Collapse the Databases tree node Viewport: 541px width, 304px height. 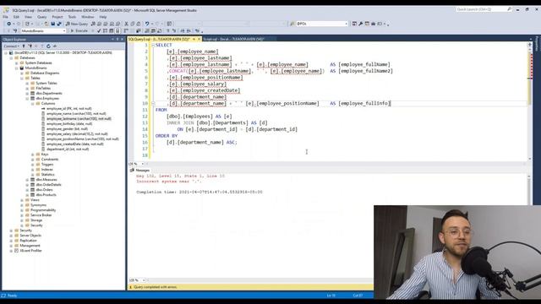[x=11, y=58]
